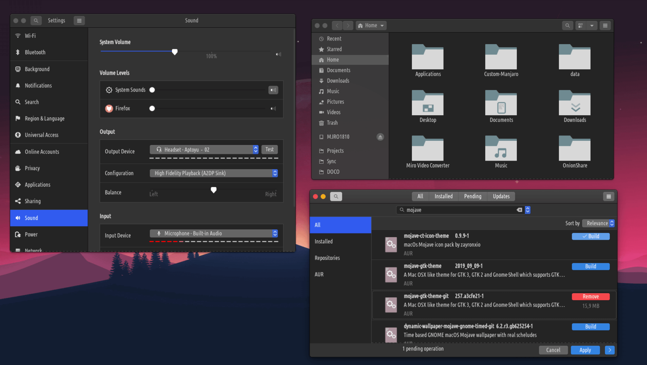Screen dimensions: 647x365
Task: Click the speaker icon beside System Volume
Action: [x=278, y=54]
